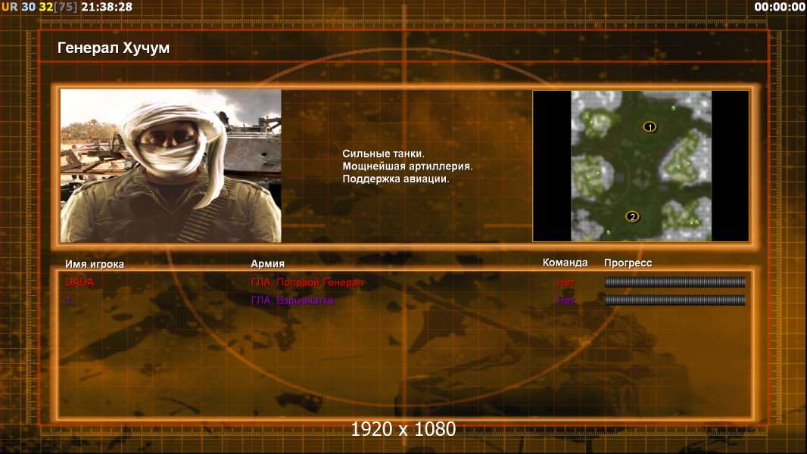Click the 'UR' overlay indicator
The width and height of the screenshot is (807, 454).
coord(9,7)
